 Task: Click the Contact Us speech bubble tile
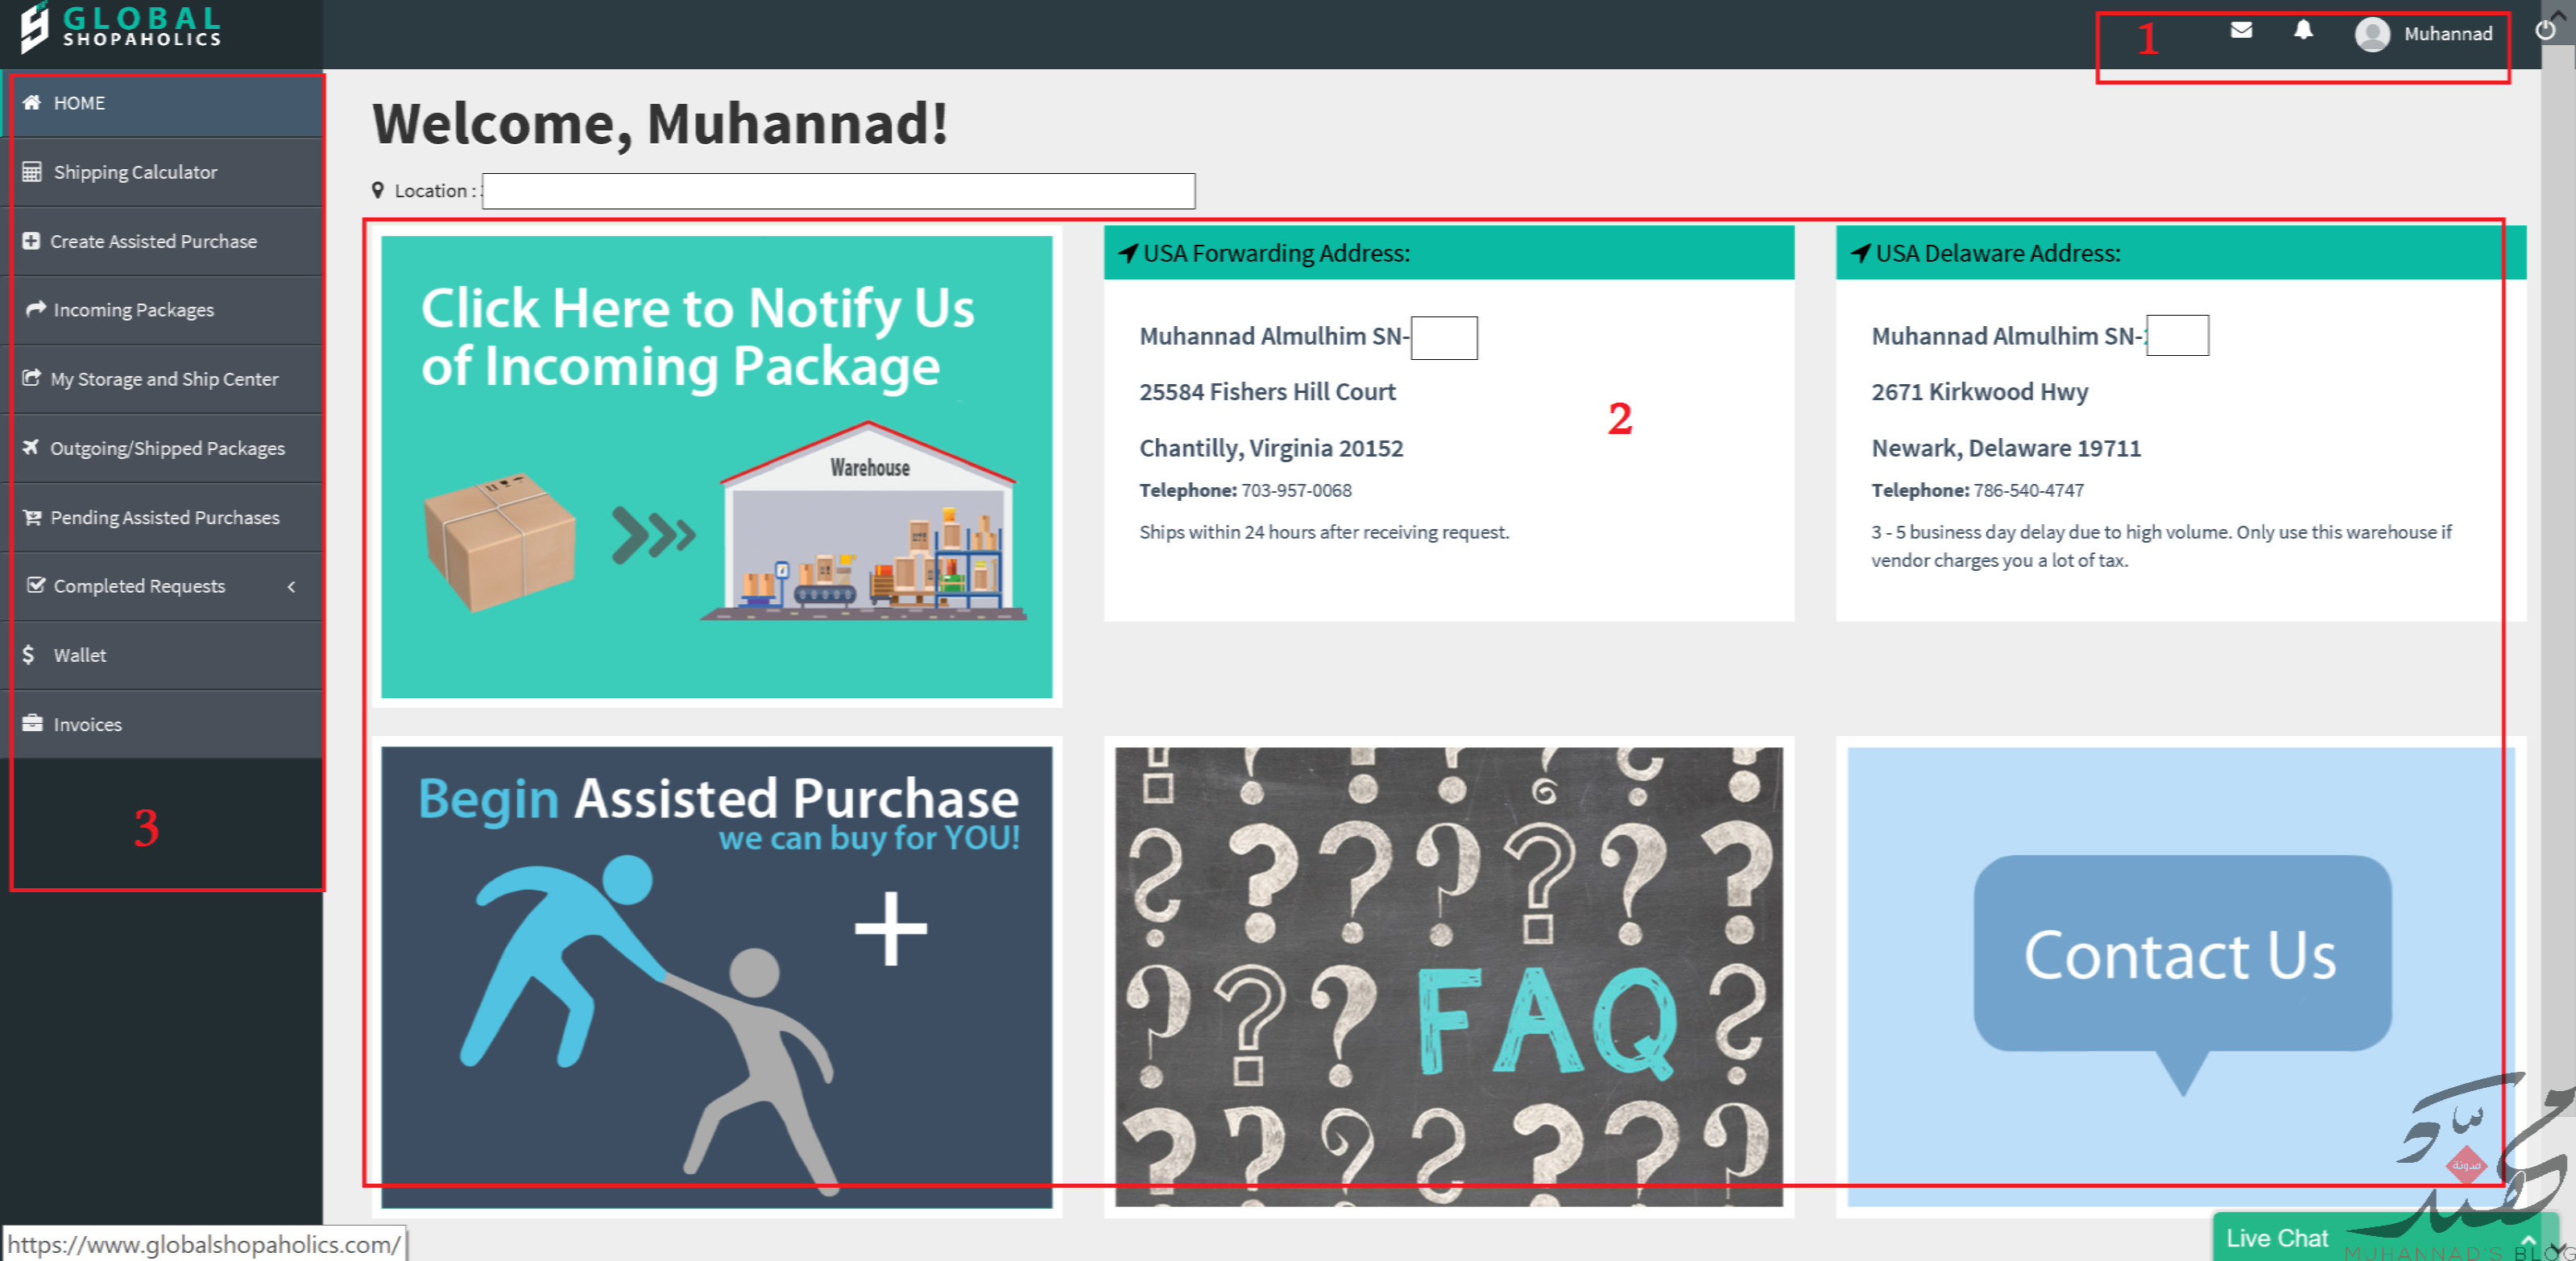pyautogui.click(x=2181, y=976)
